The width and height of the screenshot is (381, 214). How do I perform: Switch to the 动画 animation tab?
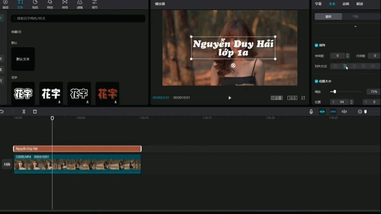(345, 4)
